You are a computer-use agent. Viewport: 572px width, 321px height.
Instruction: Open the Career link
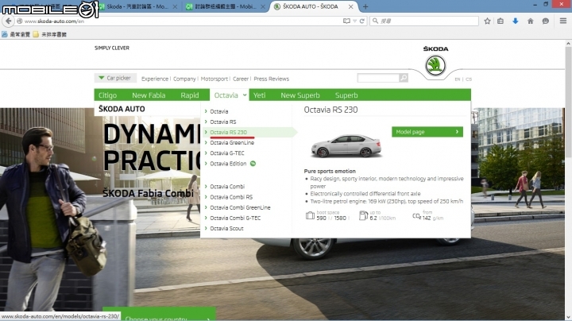click(241, 79)
